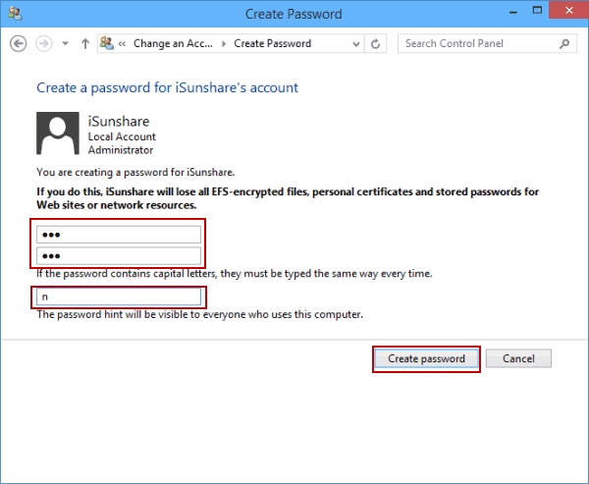The height and width of the screenshot is (484, 589).
Task: Expand the hidden breadcrumb chevron «
Action: pyautogui.click(x=122, y=44)
